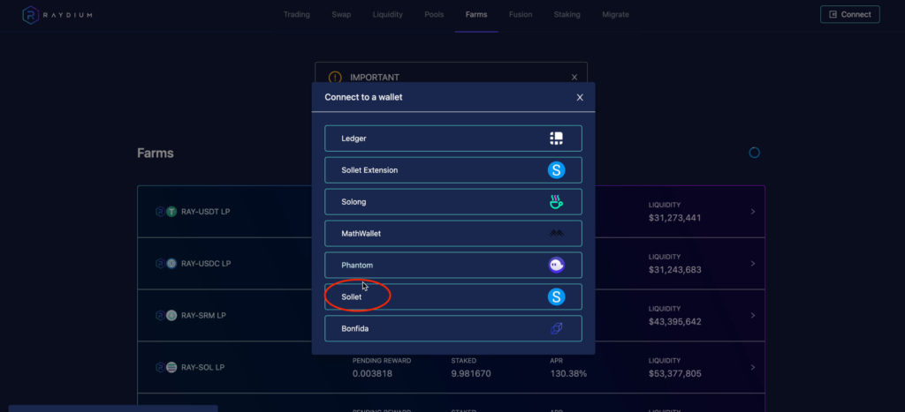Choose the Phantom wallet option
905x412 pixels.
pos(453,265)
